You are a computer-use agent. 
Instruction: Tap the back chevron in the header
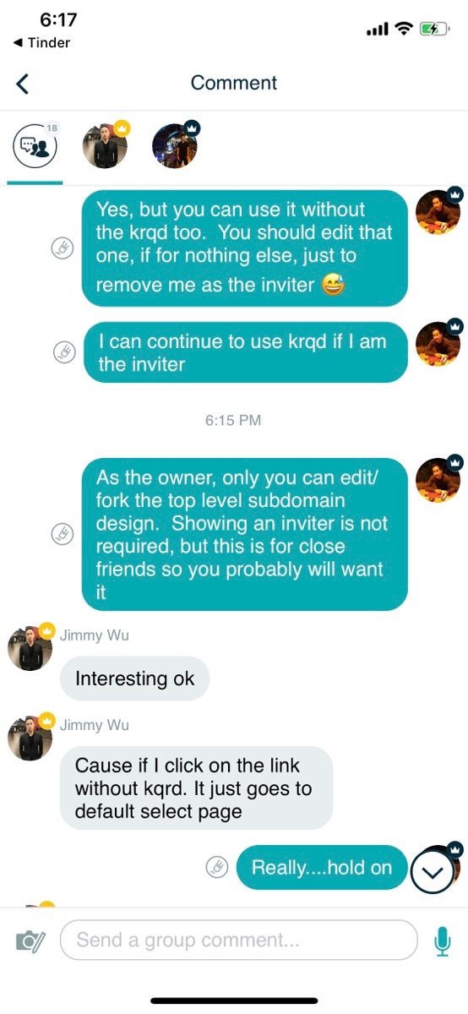(23, 83)
